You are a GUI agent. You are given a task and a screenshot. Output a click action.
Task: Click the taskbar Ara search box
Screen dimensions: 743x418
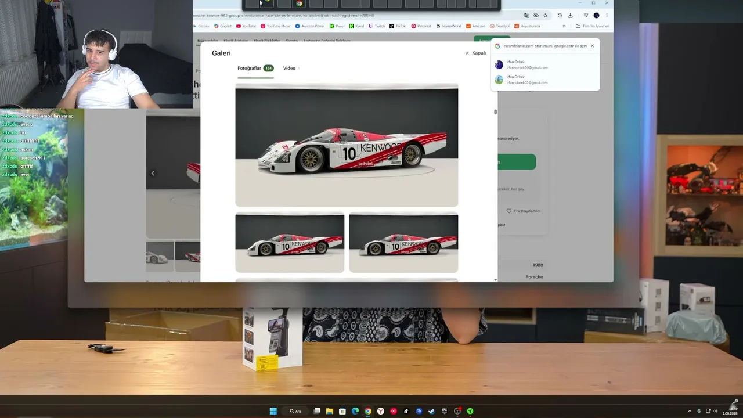point(295,411)
